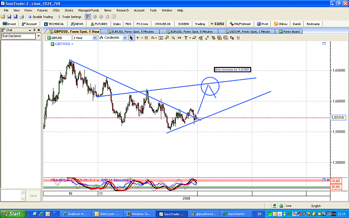This screenshot has height=218, width=349.
Task: Click the magnet snap icon
Action: point(238,38)
